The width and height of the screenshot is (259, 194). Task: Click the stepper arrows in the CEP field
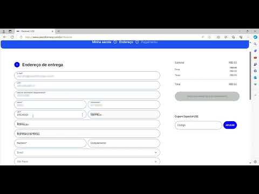click(83, 115)
